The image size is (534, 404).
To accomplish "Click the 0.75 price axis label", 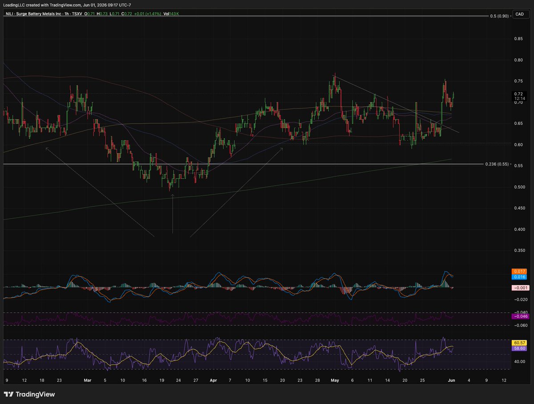I will (x=518, y=81).
